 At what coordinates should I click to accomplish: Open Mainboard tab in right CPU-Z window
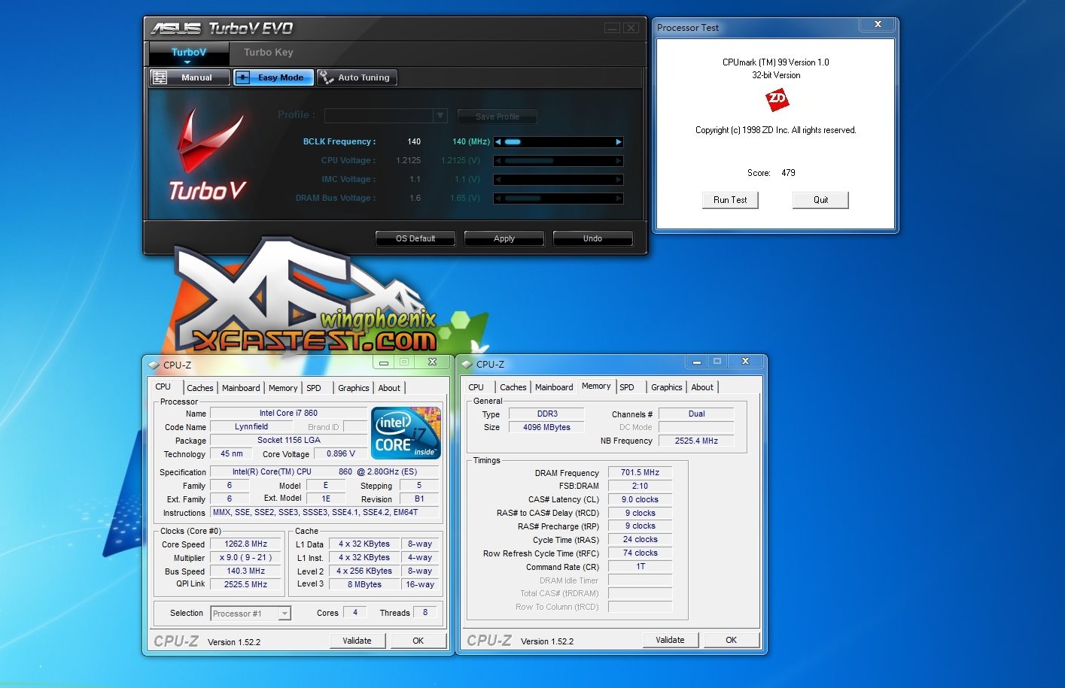click(554, 387)
